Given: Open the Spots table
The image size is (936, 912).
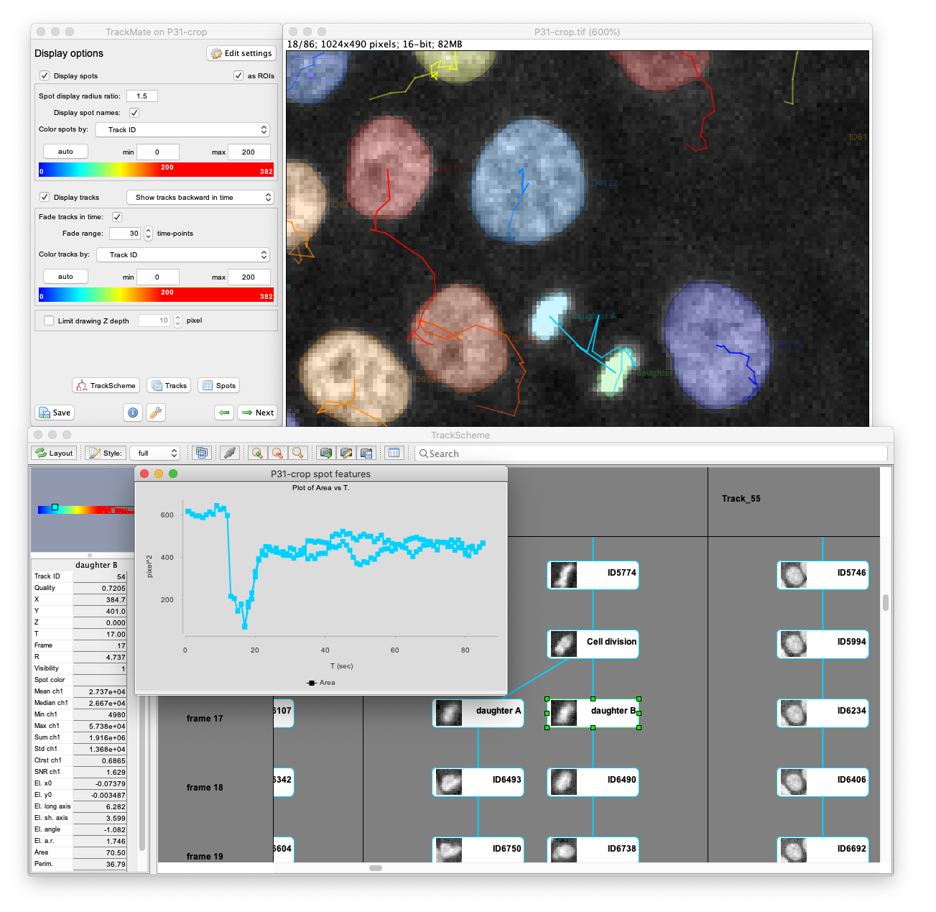Looking at the screenshot, I should point(218,385).
